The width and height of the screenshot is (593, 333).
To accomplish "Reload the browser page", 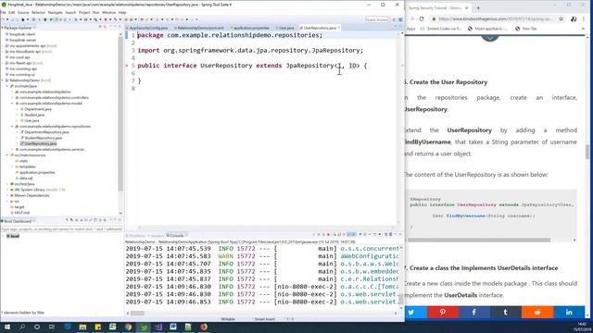I will 422,18.
